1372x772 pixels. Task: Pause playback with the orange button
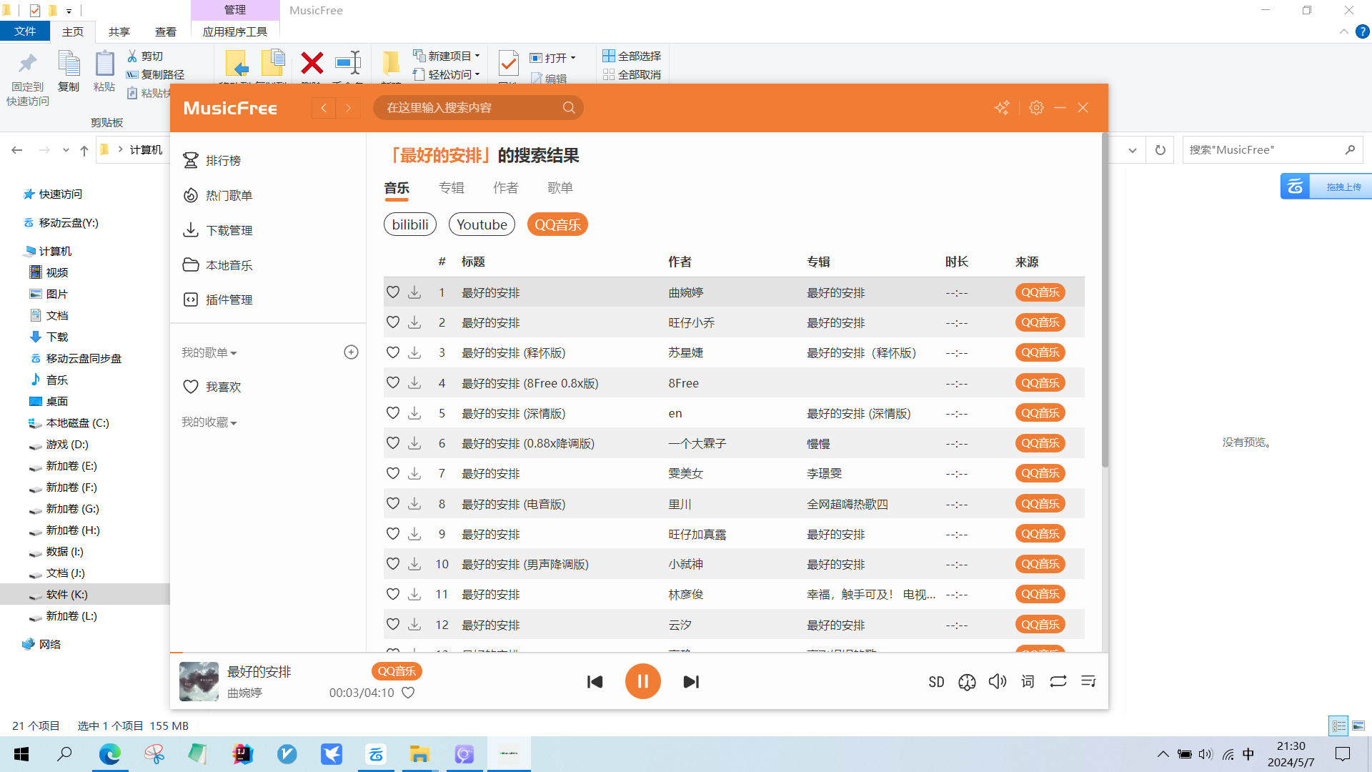(642, 681)
